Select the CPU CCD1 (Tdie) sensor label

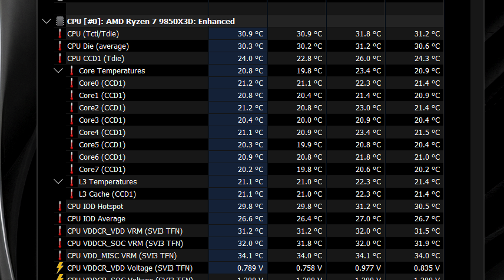point(95,59)
